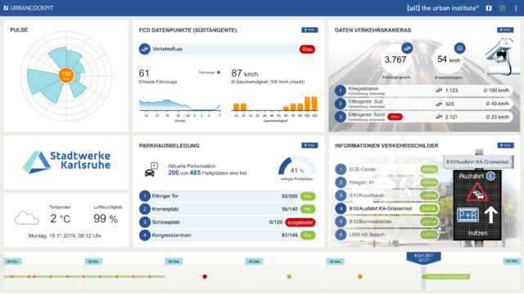
Task: Select sign 3 B10/Kapellenstr.
Action: 387,195
